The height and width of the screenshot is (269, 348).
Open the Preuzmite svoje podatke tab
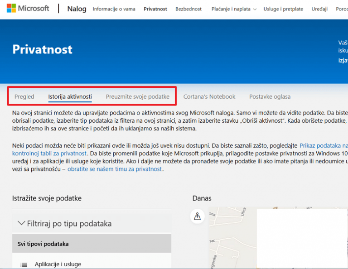pyautogui.click(x=138, y=97)
